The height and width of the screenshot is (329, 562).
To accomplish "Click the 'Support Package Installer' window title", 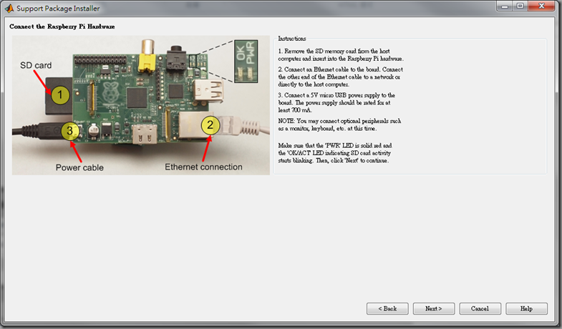I will [x=58, y=9].
